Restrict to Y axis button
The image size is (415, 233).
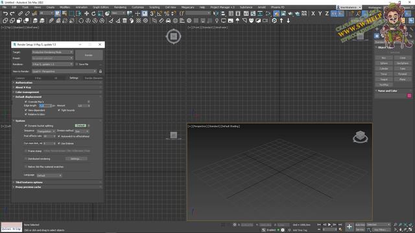(x=320, y=14)
